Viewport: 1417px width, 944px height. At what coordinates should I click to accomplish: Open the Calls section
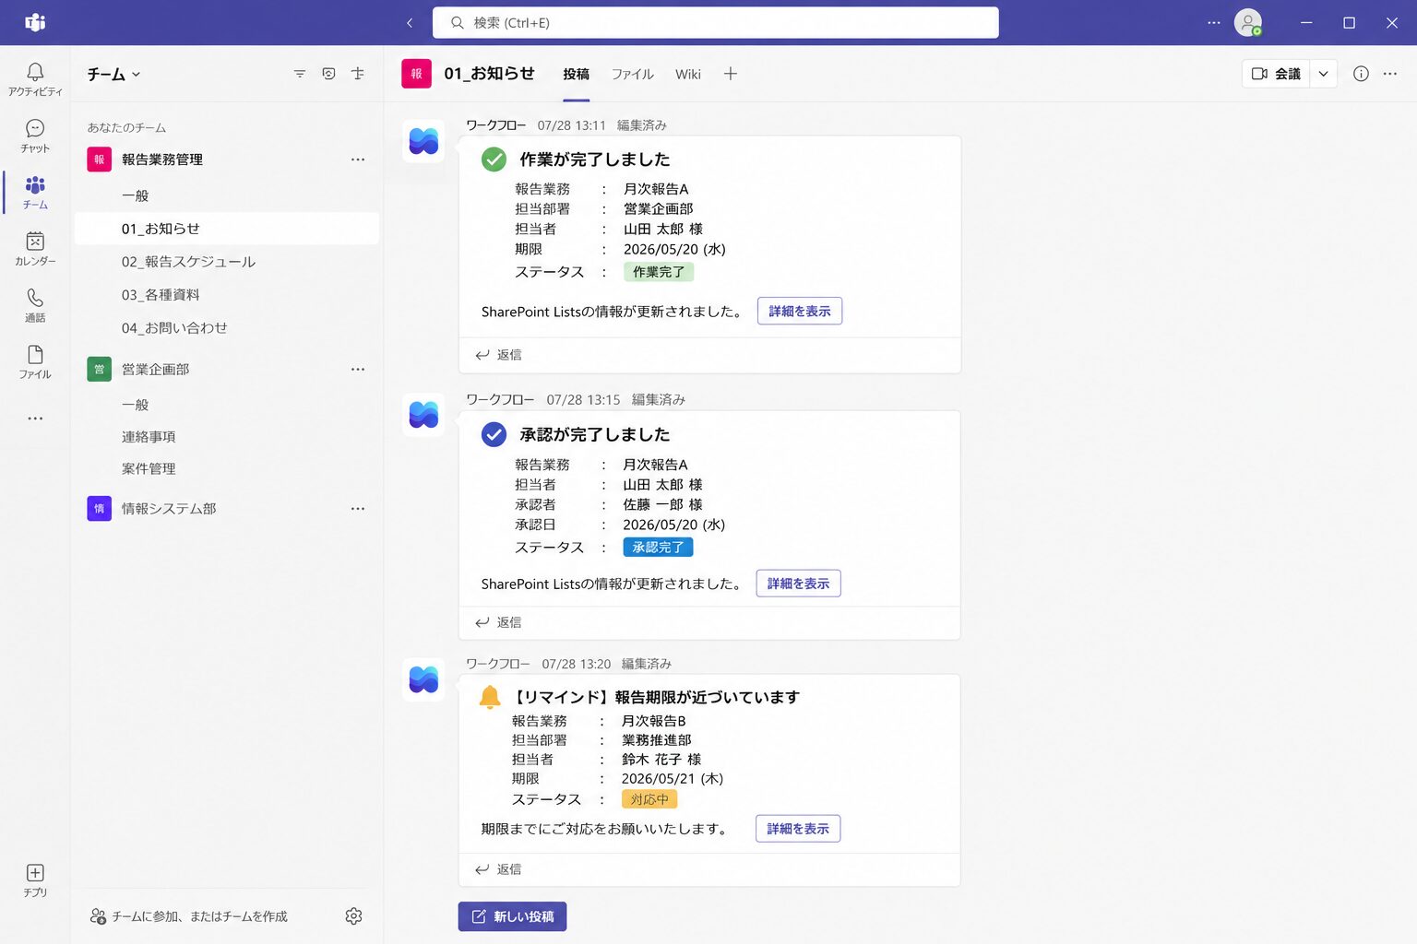35,305
